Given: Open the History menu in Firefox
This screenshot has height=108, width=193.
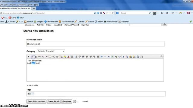Looking at the screenshot, I should [13, 5].
